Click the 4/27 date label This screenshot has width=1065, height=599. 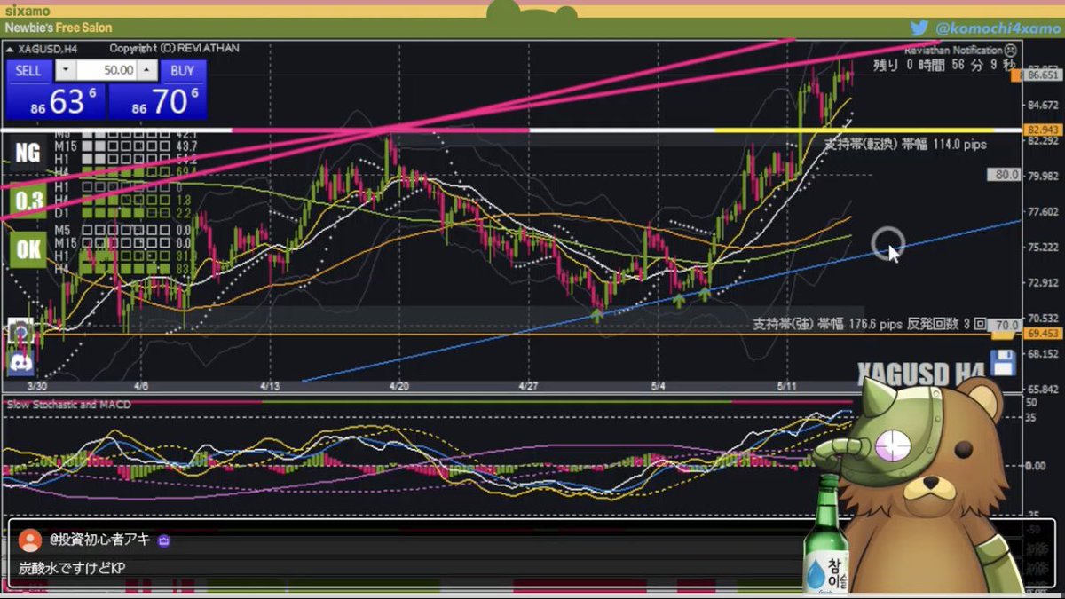coord(528,387)
